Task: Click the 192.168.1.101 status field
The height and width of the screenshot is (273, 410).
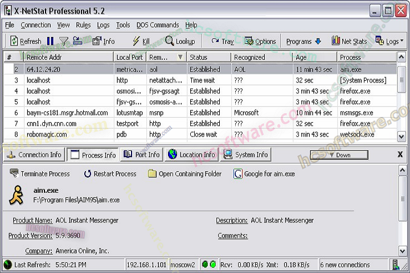Action: click(146, 264)
